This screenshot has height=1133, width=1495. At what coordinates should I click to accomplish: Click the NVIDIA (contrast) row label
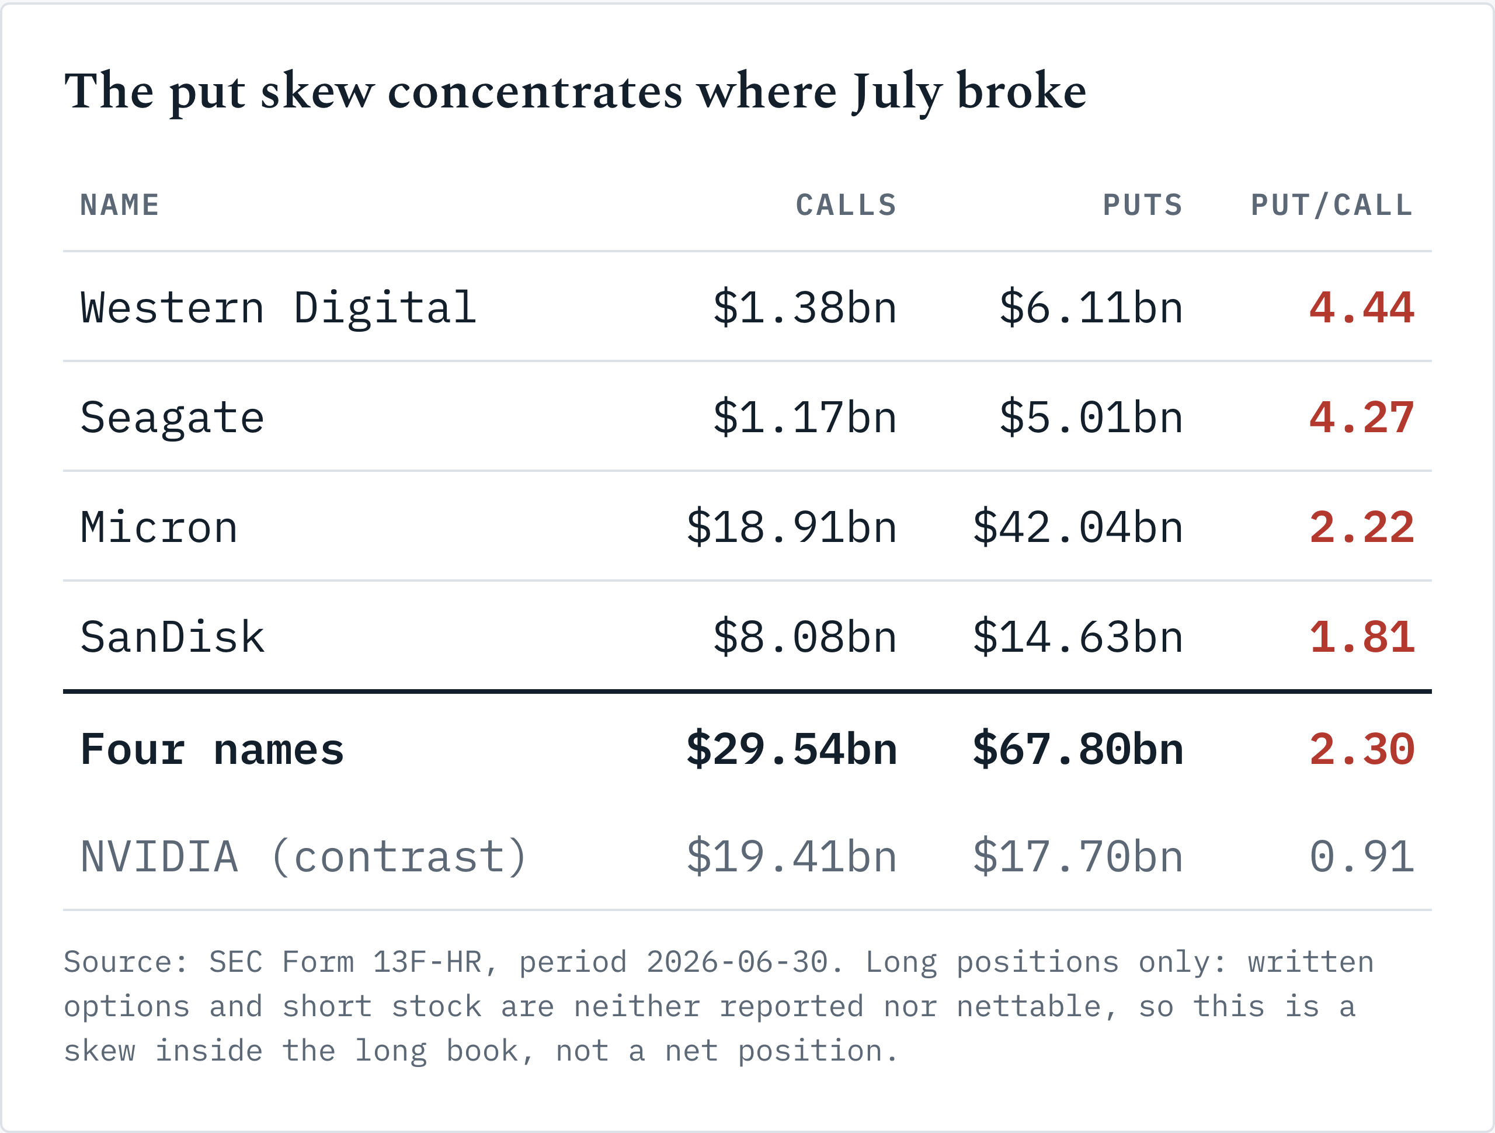point(304,857)
